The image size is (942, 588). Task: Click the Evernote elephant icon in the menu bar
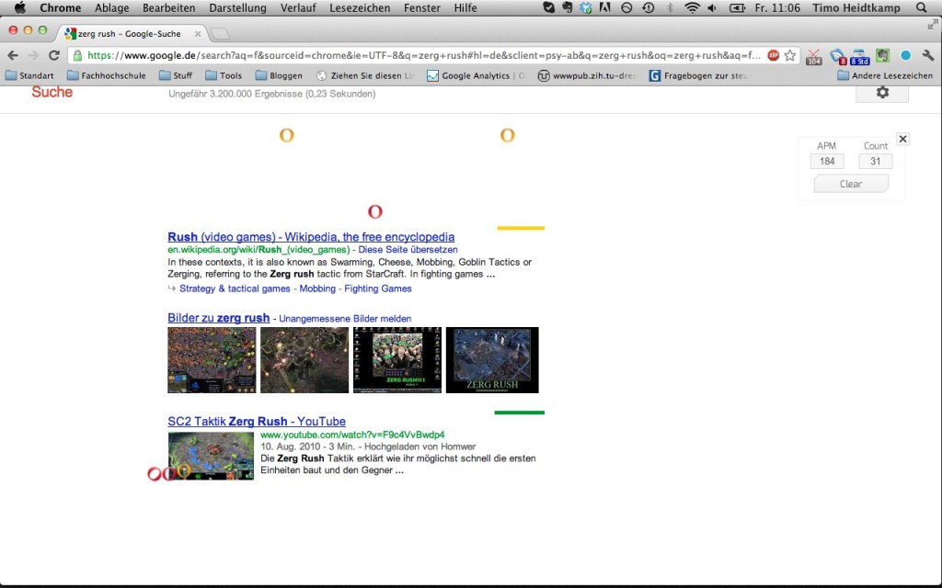(567, 7)
